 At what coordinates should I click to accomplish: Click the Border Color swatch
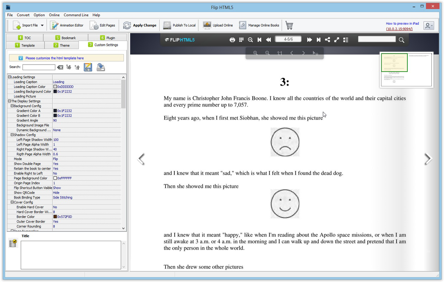(55, 217)
